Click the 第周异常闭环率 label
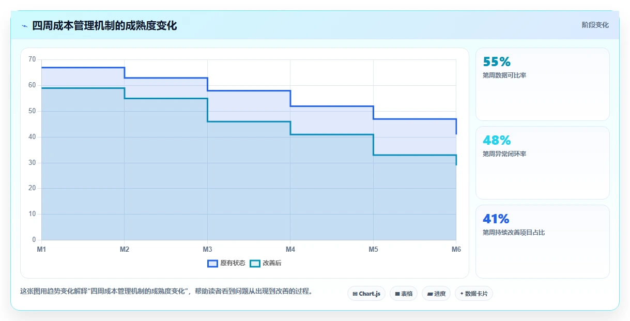This screenshot has width=630, height=321. [504, 154]
